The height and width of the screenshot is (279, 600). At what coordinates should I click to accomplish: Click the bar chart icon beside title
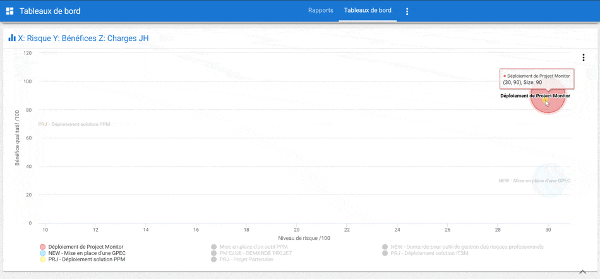(x=12, y=38)
